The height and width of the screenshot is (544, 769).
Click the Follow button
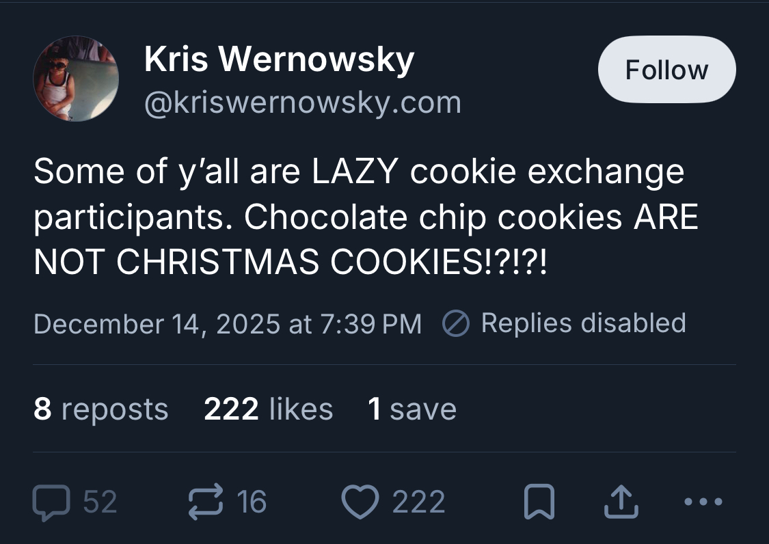[666, 70]
